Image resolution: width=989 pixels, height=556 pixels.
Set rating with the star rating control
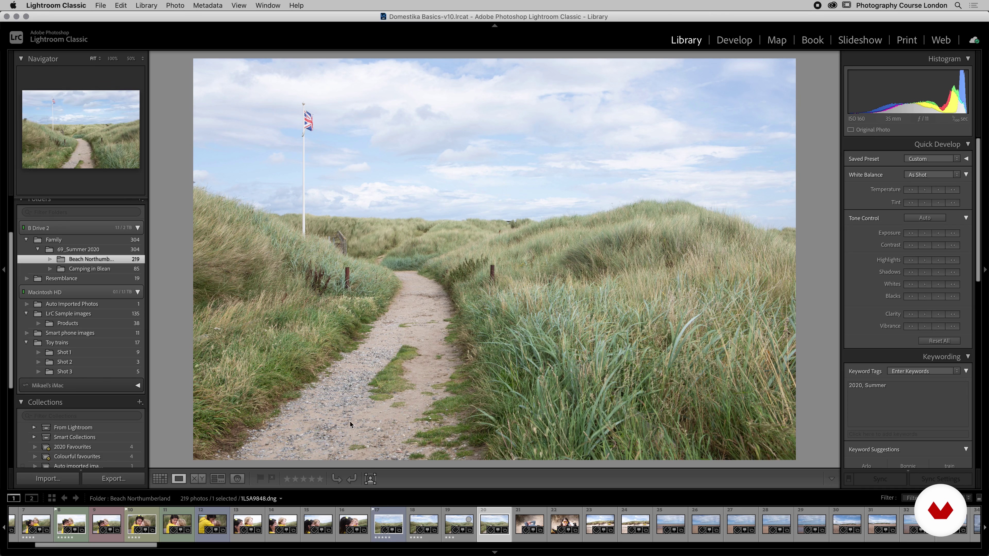pos(303,479)
